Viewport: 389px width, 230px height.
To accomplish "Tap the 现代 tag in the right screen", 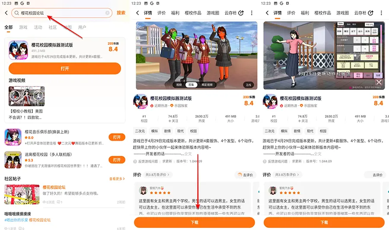I will pyautogui.click(x=310, y=131).
